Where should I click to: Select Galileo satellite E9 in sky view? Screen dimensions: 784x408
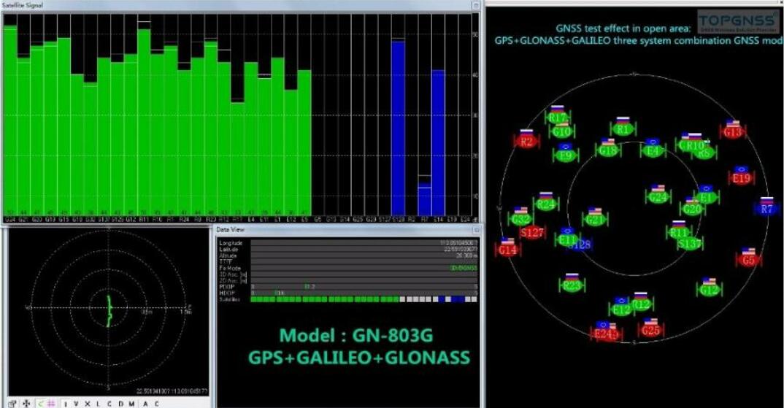(x=566, y=155)
